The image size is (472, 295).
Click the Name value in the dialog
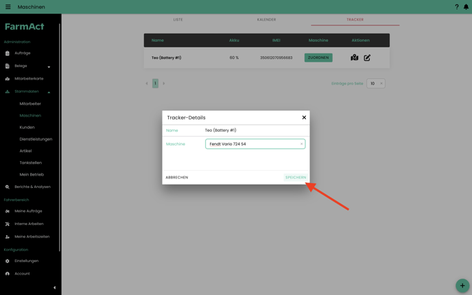pyautogui.click(x=221, y=130)
